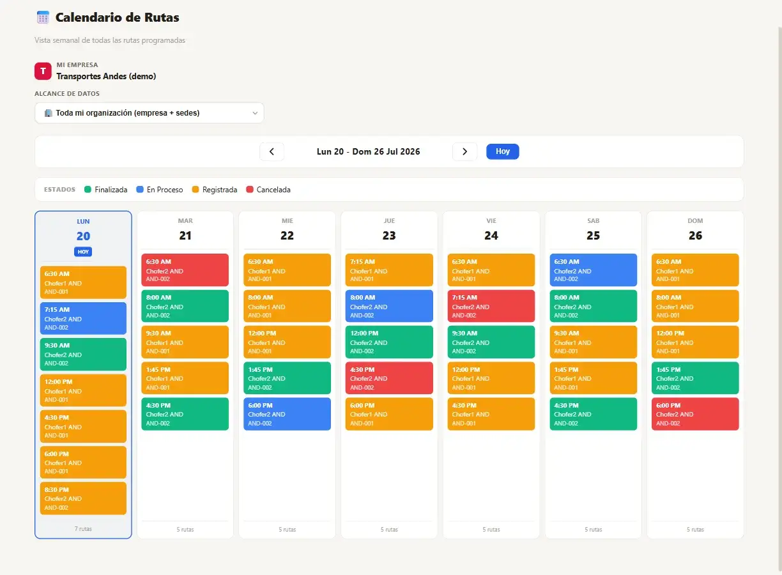Open Thursday's green 12:00 PM route
The width and height of the screenshot is (782, 575).
point(389,342)
